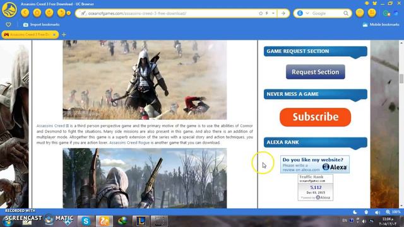The width and height of the screenshot is (404, 227).
Task: Click the EN language indicator in tray
Action: coord(345,221)
